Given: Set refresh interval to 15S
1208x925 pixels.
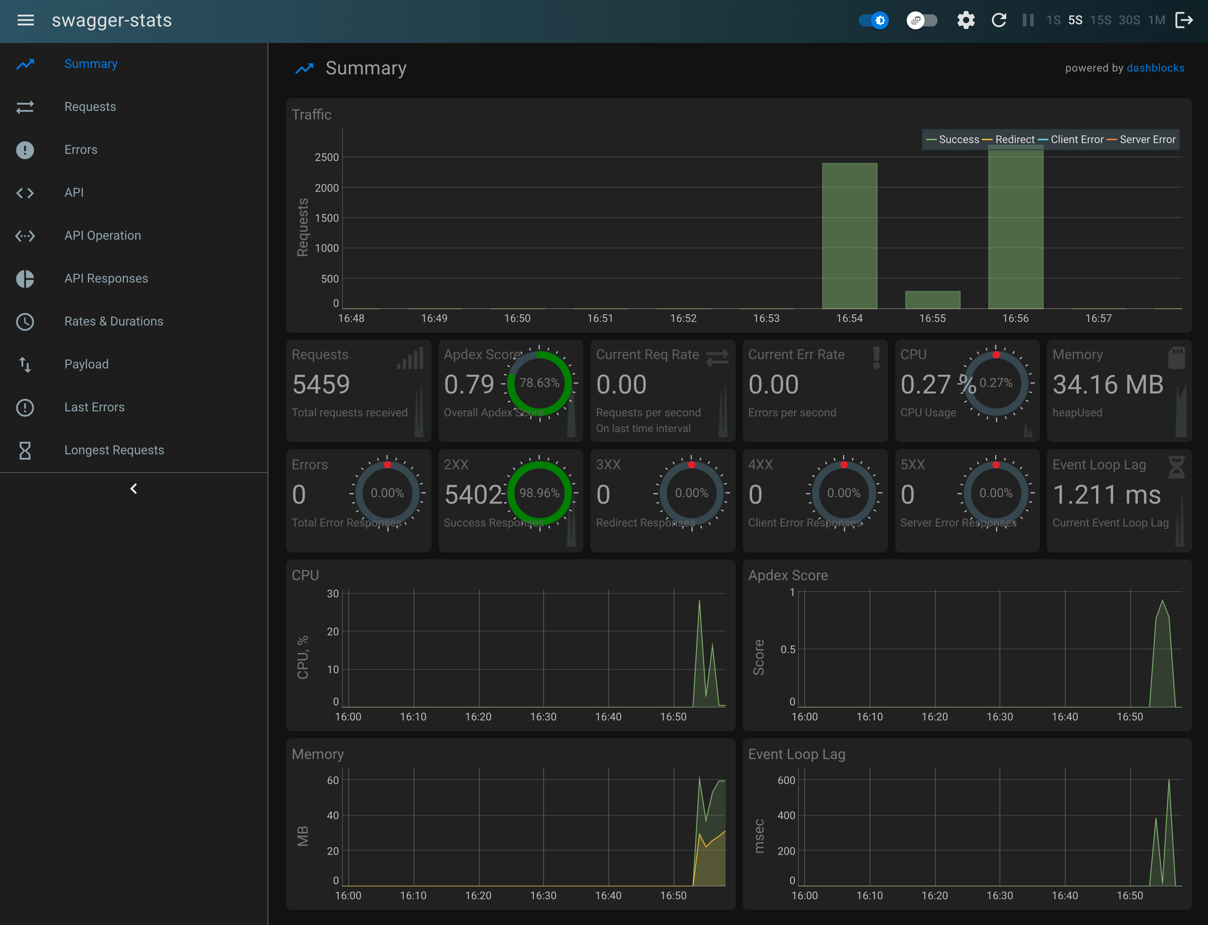Looking at the screenshot, I should (x=1101, y=20).
